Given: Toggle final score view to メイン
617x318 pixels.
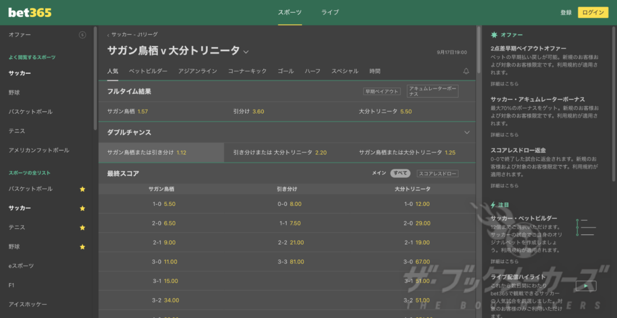Looking at the screenshot, I should [x=380, y=173].
